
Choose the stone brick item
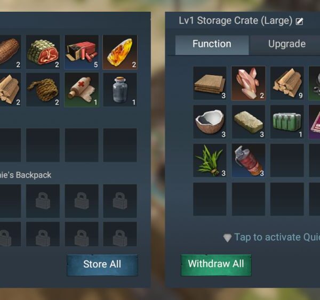coord(249,121)
